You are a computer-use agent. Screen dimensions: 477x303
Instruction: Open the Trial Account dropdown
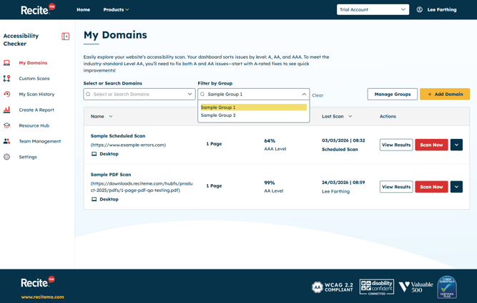373,10
